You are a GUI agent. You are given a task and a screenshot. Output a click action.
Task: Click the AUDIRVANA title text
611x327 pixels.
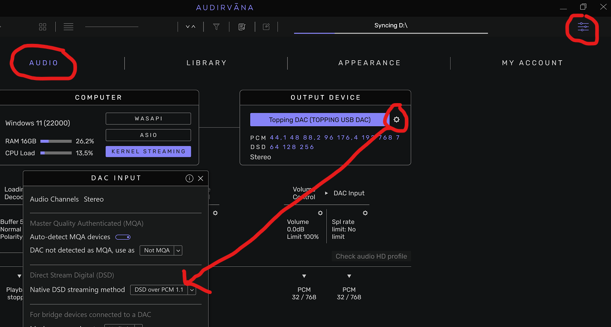pyautogui.click(x=225, y=8)
